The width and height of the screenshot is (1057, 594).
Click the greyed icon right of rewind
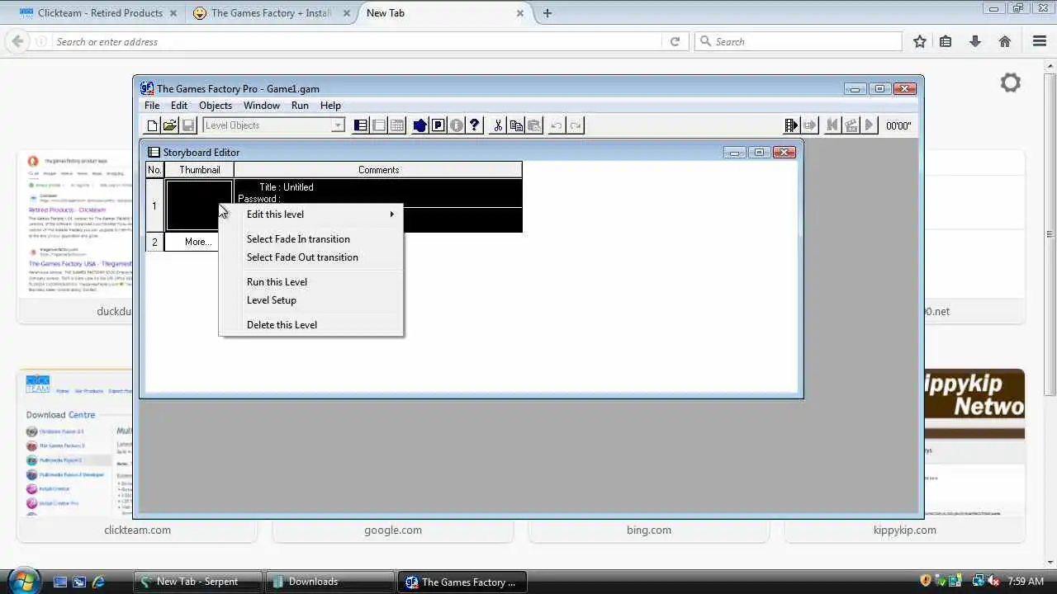[851, 125]
